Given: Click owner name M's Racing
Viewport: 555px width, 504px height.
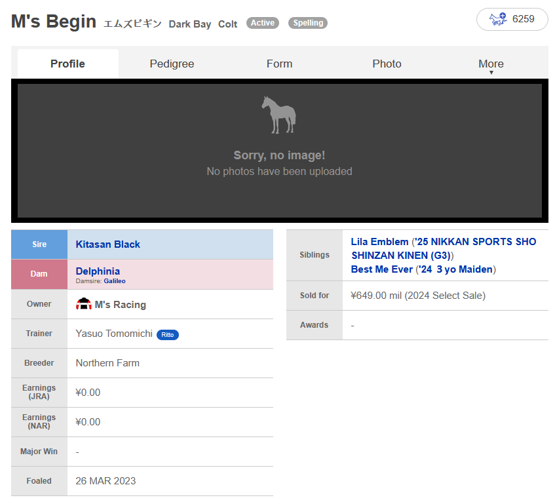Looking at the screenshot, I should [121, 305].
